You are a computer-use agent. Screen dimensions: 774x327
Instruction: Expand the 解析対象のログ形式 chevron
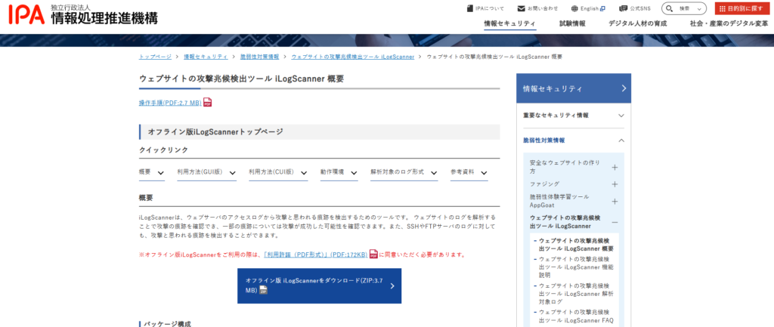(434, 173)
